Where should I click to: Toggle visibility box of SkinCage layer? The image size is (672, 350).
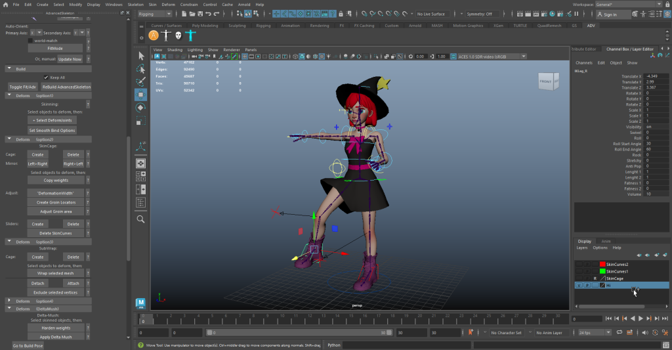[579, 278]
